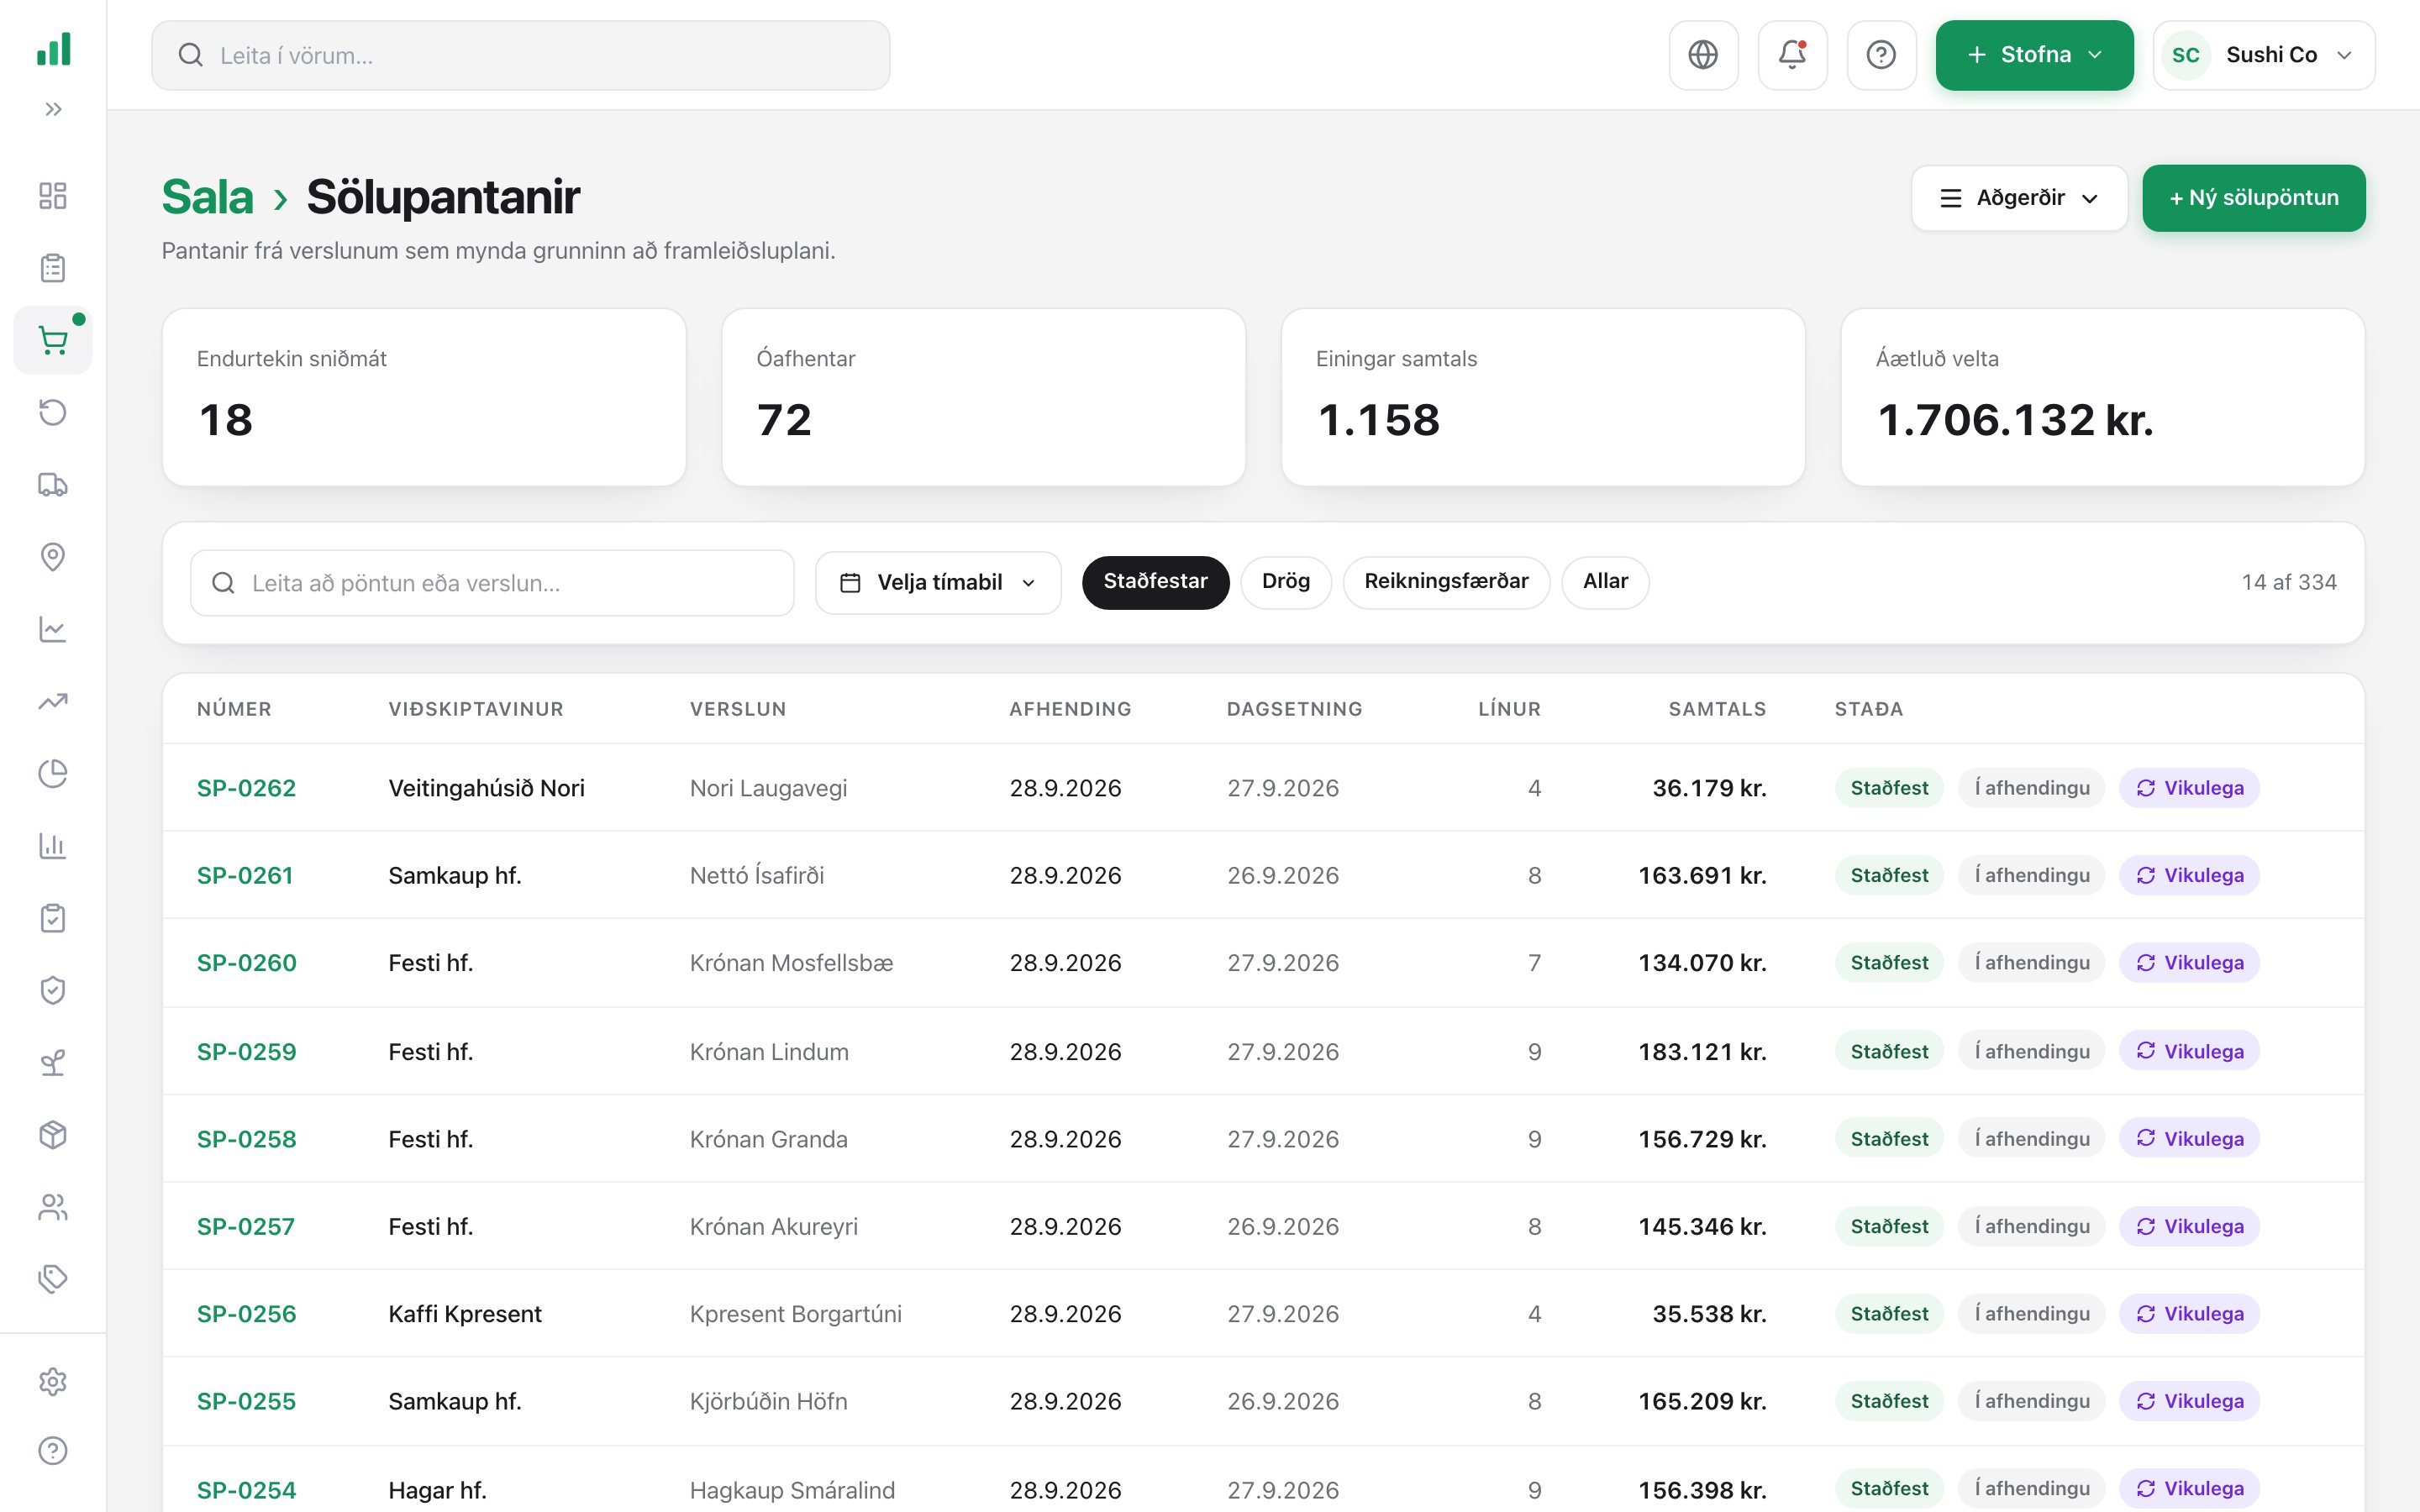Expand the sidebar with double chevron
The width and height of the screenshot is (2420, 1512).
(x=53, y=109)
